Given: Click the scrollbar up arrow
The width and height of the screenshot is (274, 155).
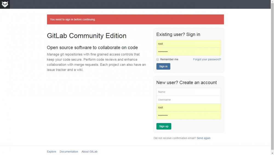Looking at the screenshot, I should pyautogui.click(x=272, y=2).
